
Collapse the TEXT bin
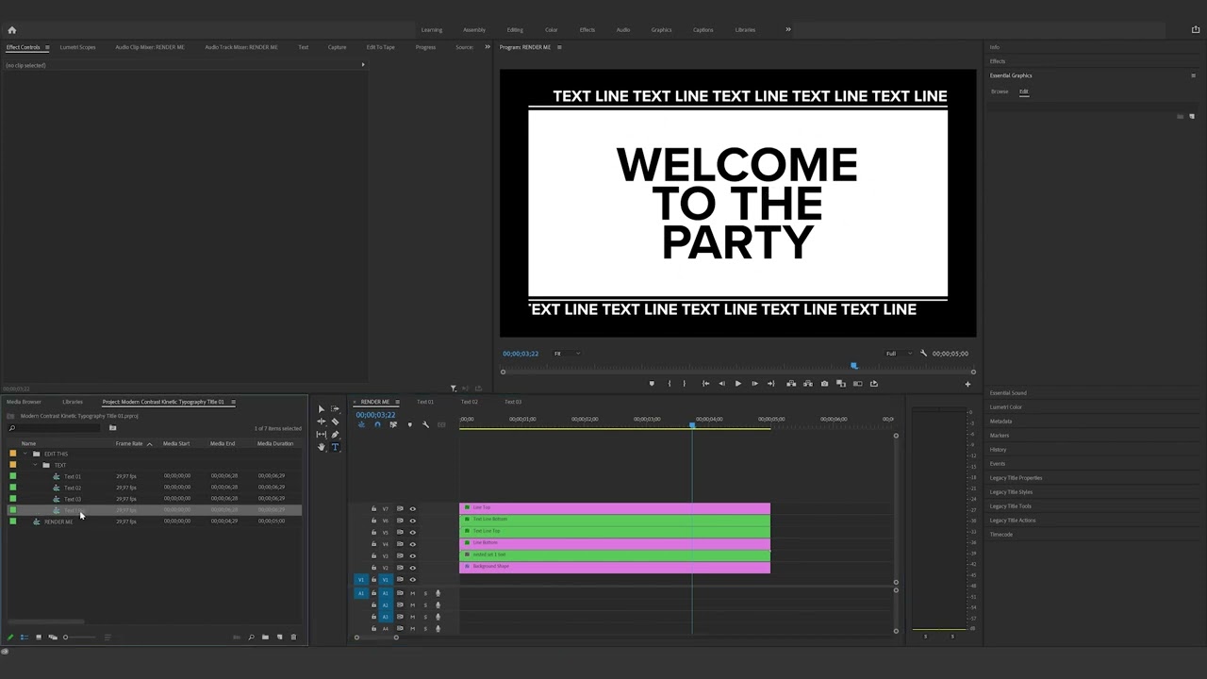pos(36,465)
